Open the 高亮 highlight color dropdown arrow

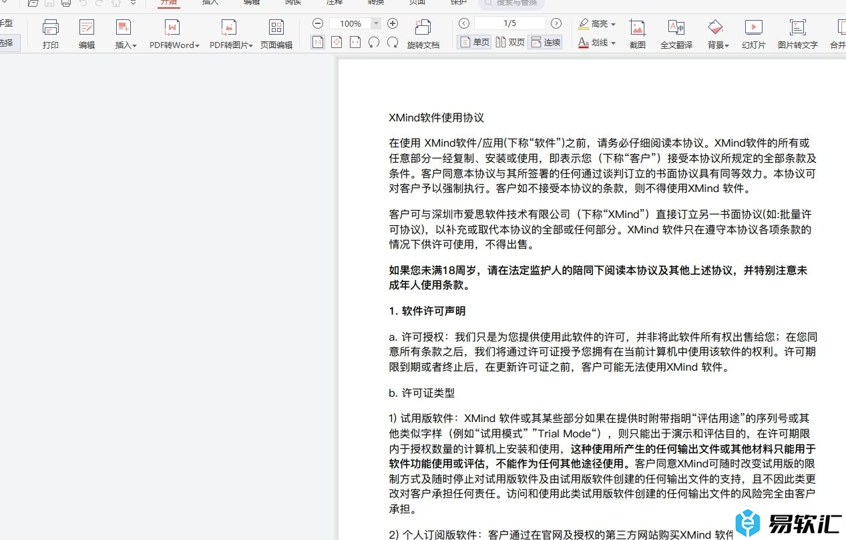[613, 24]
